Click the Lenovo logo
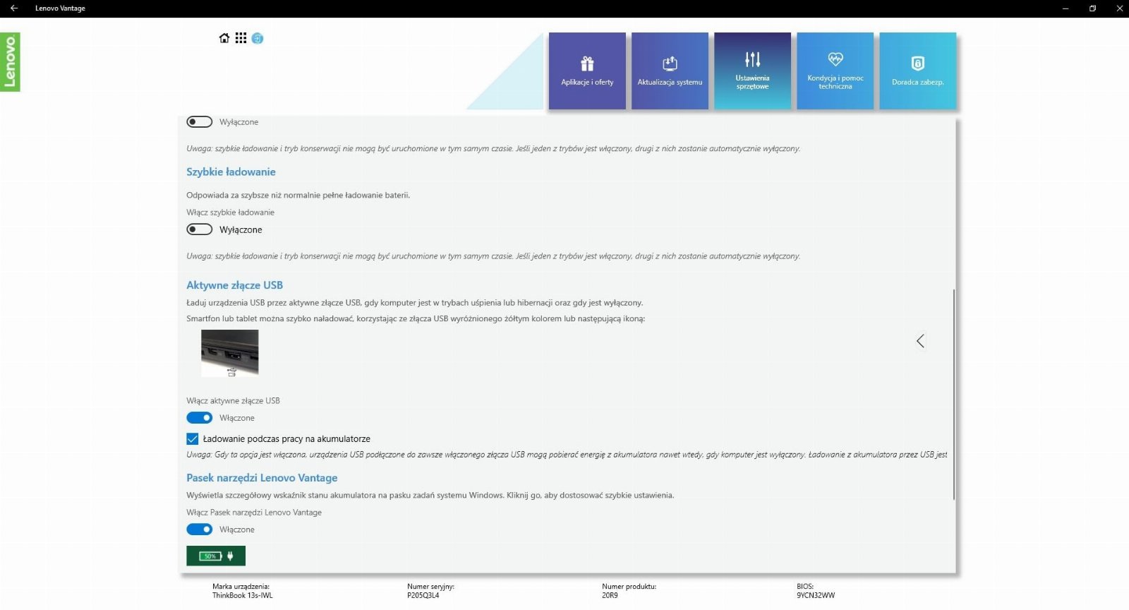 coord(10,62)
